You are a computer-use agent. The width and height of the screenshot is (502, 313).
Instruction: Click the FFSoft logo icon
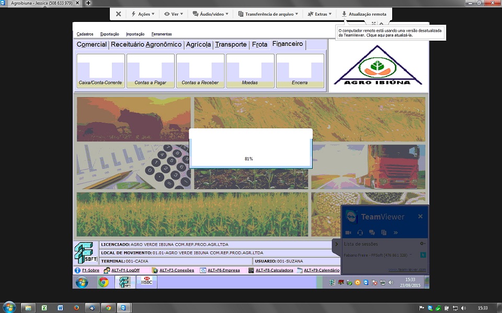click(x=85, y=253)
